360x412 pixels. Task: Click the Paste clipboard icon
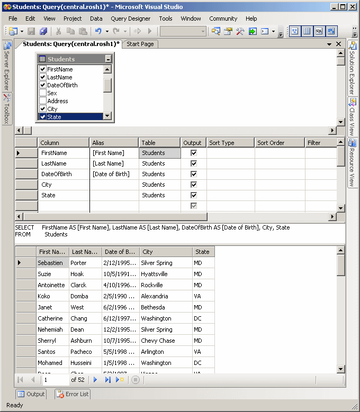[83, 31]
